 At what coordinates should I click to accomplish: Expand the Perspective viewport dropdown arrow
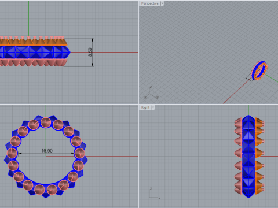[x=162, y=3]
